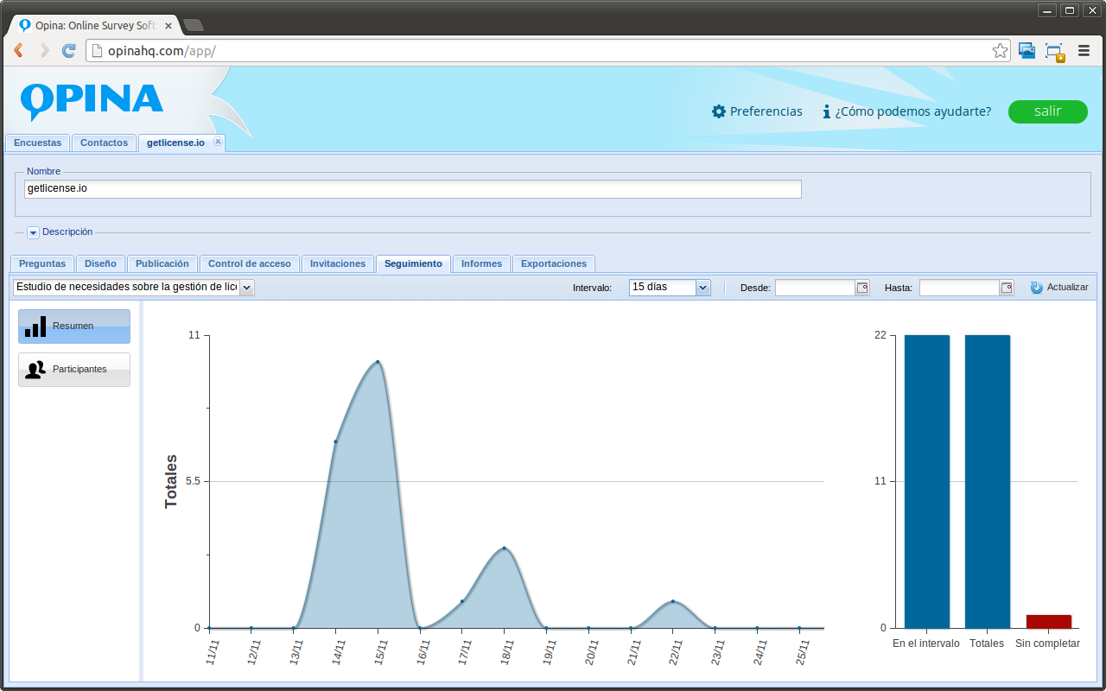
Task: Open the date picker for the Desde field
Action: 863,287
